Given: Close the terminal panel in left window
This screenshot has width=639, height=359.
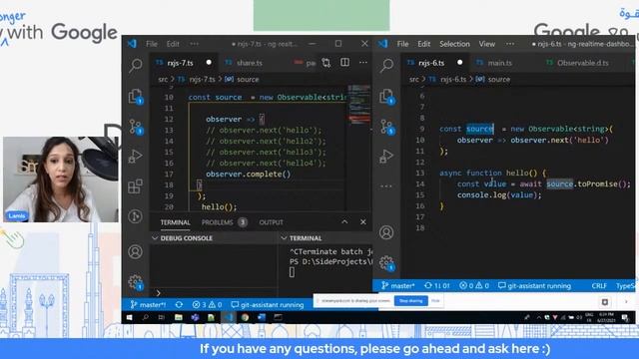Looking at the screenshot, I should point(363,221).
